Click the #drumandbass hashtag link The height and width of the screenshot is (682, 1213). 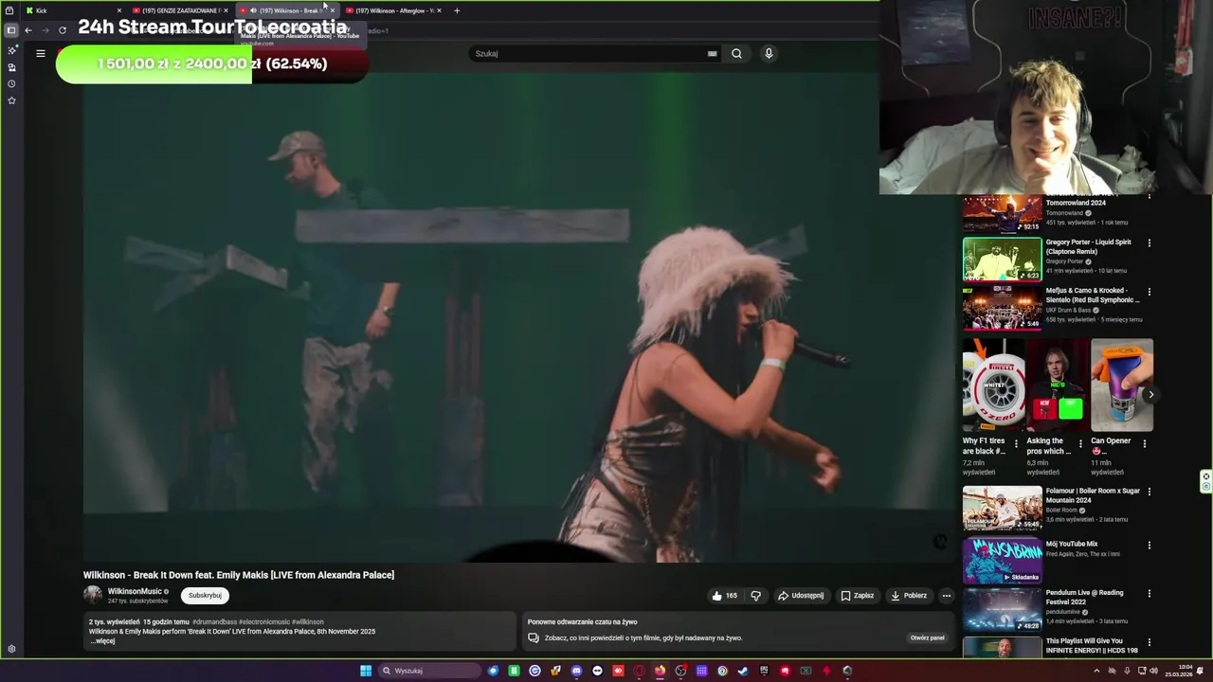pos(215,622)
